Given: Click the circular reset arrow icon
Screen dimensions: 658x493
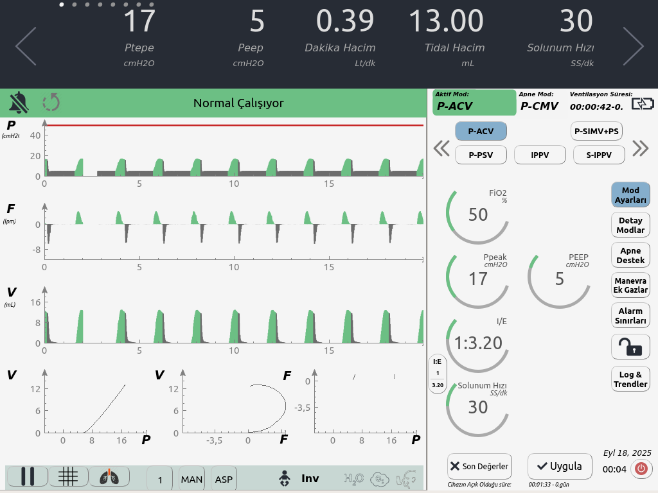Looking at the screenshot, I should (x=51, y=103).
